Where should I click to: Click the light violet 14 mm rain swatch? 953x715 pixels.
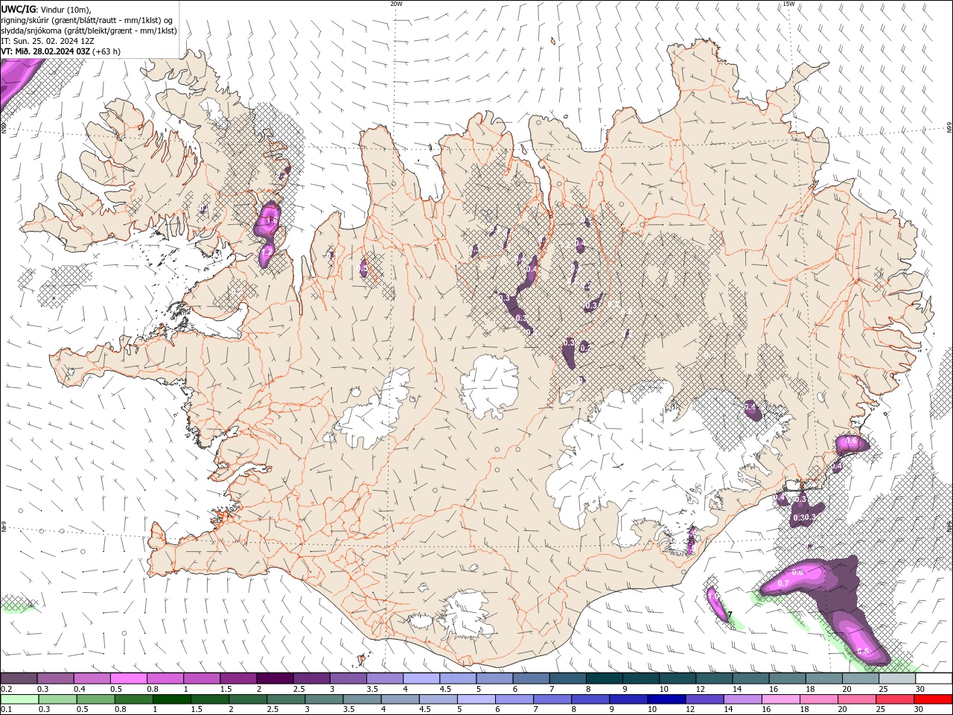click(x=742, y=699)
